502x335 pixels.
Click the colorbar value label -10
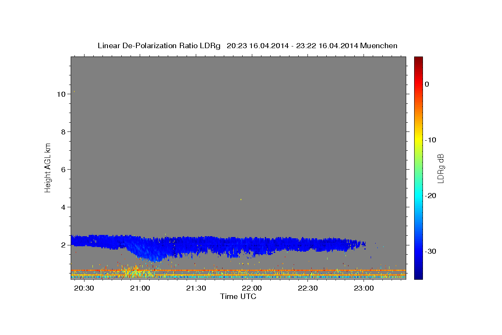[x=430, y=140]
